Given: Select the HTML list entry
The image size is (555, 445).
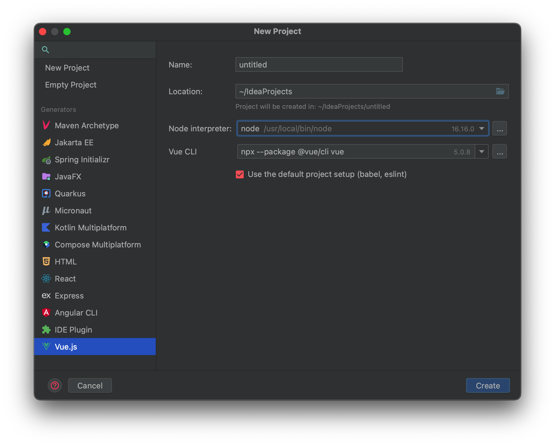Looking at the screenshot, I should pyautogui.click(x=95, y=262).
